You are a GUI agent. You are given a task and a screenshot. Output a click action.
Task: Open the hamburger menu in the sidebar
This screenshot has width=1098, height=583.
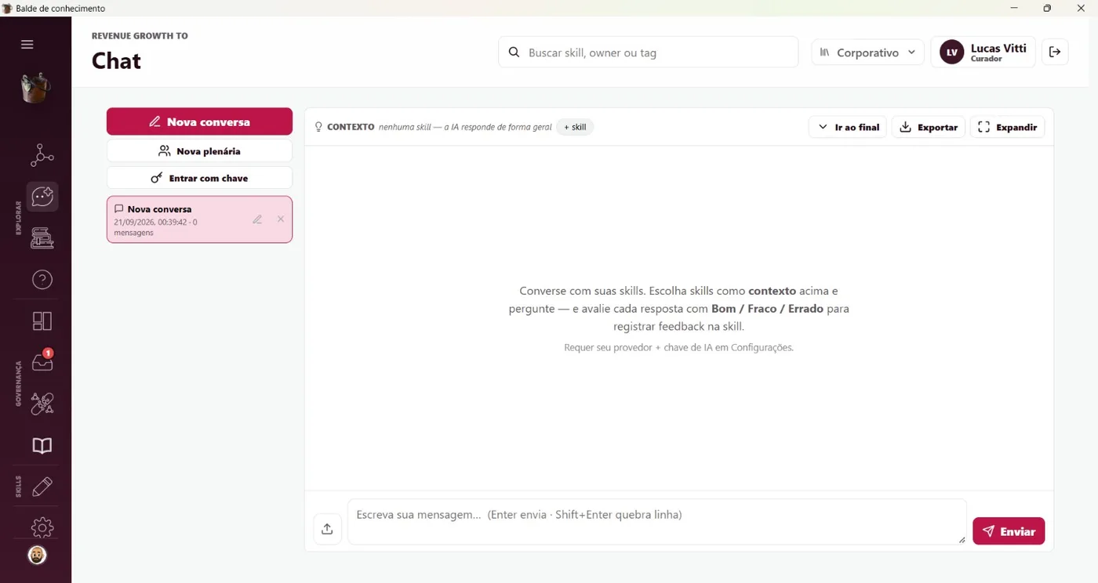[x=27, y=45]
